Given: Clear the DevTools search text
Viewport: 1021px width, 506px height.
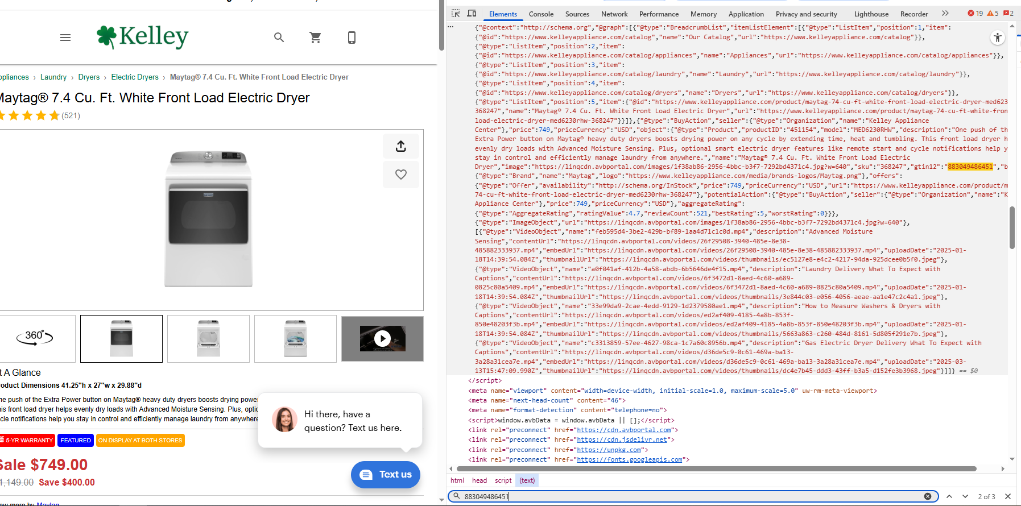Looking at the screenshot, I should [x=928, y=497].
